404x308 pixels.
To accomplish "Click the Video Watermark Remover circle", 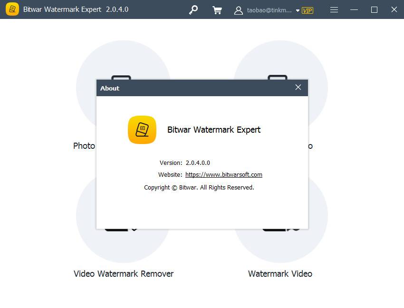I will click(x=123, y=246).
